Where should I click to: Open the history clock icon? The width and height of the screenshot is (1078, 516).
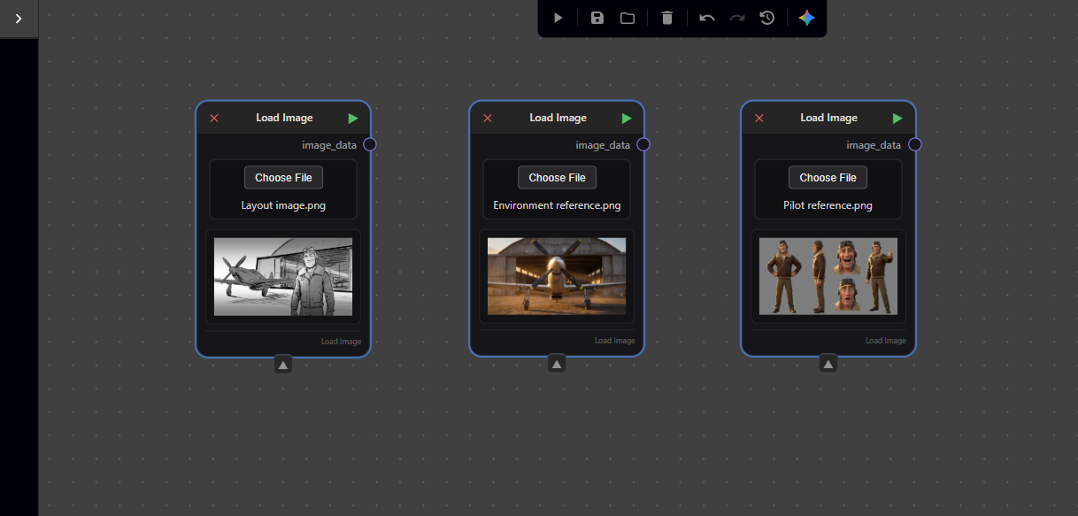(x=767, y=18)
